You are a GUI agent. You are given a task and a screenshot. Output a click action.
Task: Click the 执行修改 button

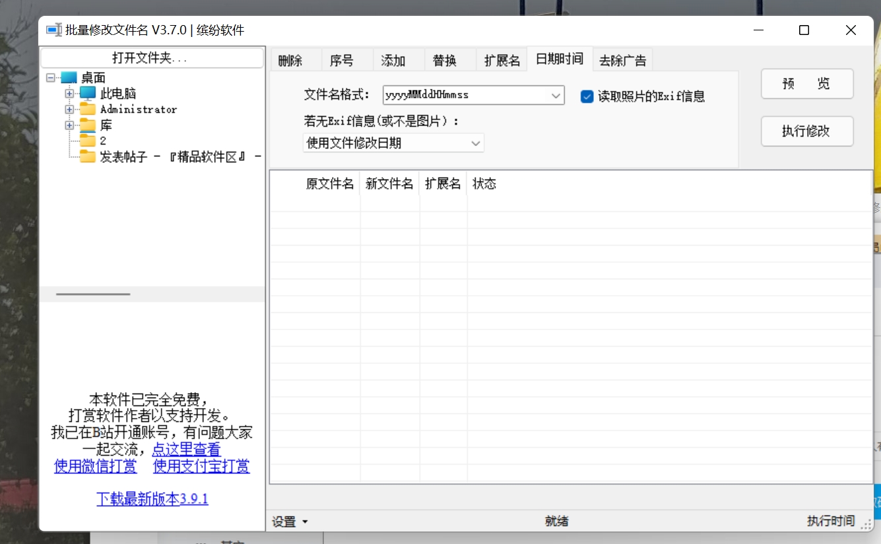click(x=806, y=131)
